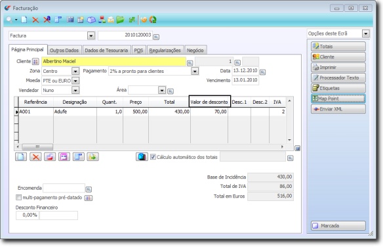Go to the Regularizações tab
The width and height of the screenshot is (383, 247).
(x=165, y=50)
